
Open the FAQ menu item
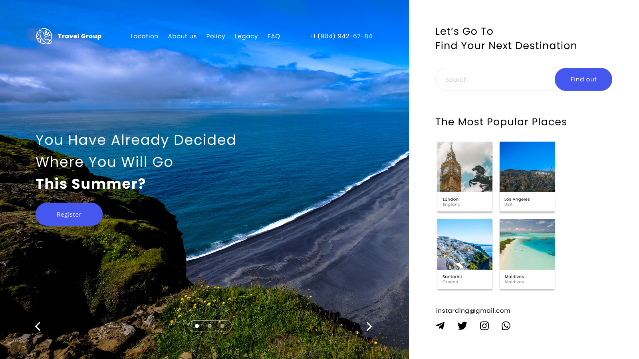[274, 36]
